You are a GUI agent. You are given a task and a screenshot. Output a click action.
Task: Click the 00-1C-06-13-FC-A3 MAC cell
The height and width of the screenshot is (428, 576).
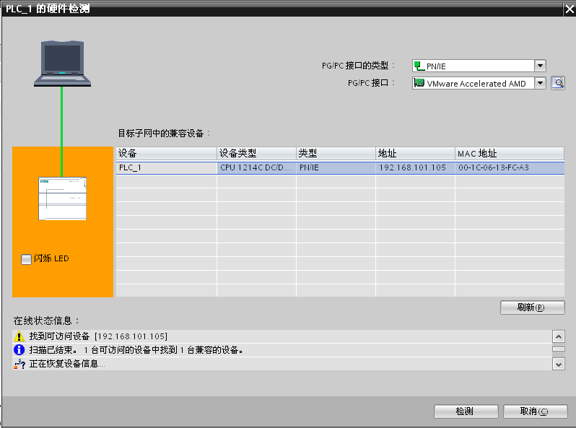[510, 167]
